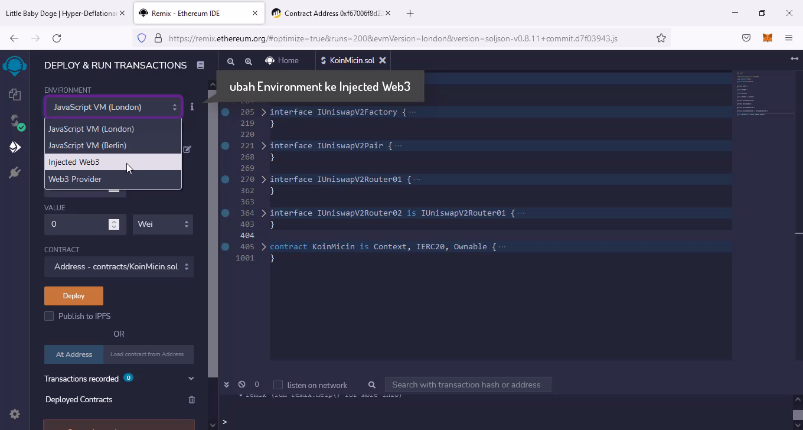Expand the KoinMicin contract code fold
This screenshot has width=803, height=430.
tap(264, 247)
